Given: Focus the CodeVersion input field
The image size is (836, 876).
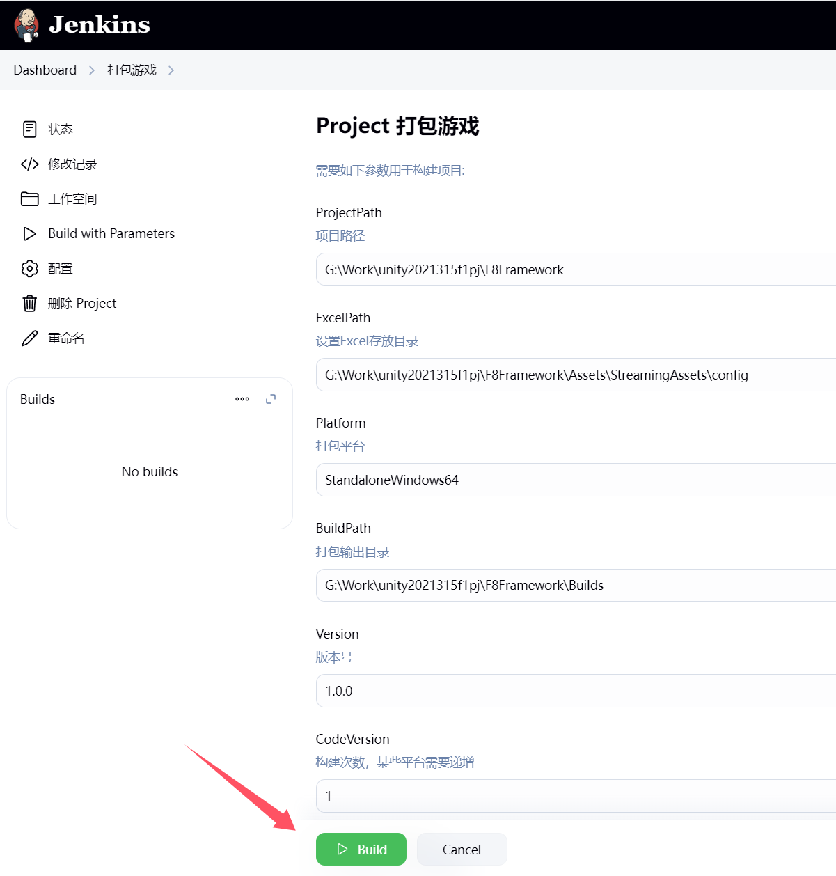Looking at the screenshot, I should 576,796.
